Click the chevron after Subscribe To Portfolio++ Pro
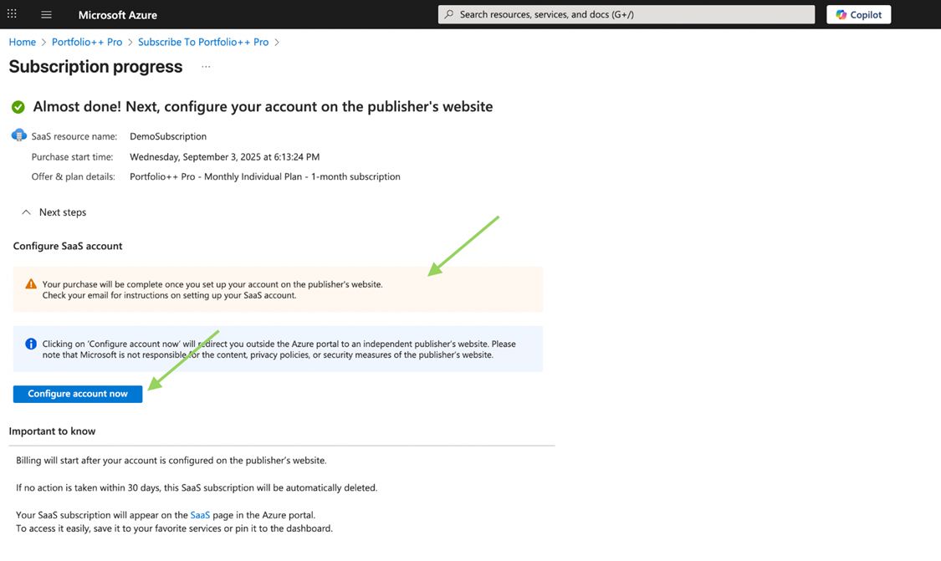Screen dimensions: 941x561 coord(275,42)
